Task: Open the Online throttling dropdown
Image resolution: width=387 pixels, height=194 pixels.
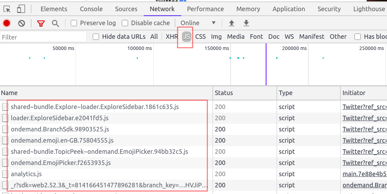Action: coord(198,23)
